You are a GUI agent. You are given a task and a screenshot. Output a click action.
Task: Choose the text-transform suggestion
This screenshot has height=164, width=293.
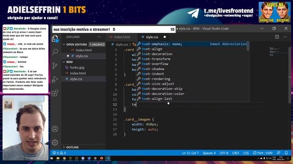191,59
